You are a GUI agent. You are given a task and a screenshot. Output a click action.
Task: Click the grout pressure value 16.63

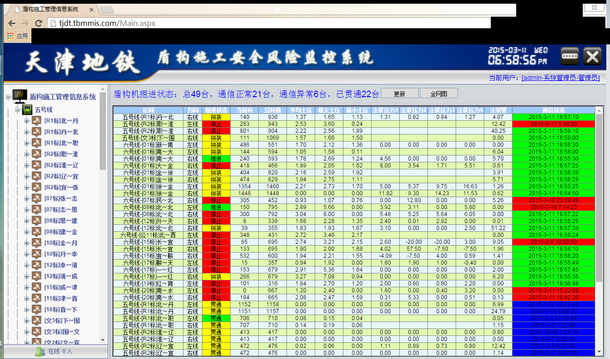[470, 186]
